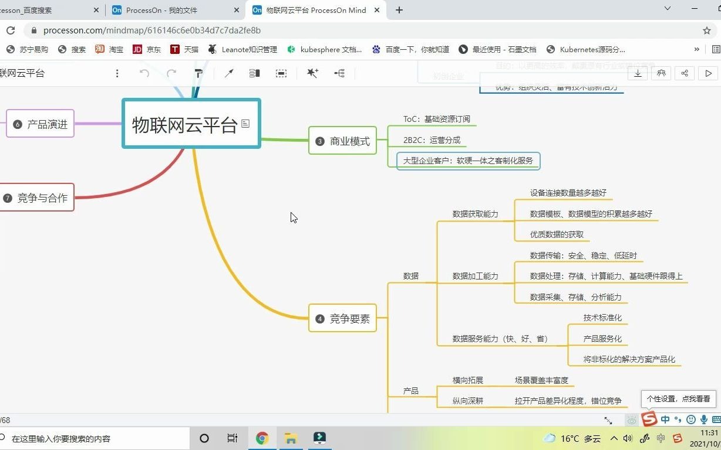This screenshot has width=721, height=450.
Task: Start presentation with the play icon
Action: 708,73
